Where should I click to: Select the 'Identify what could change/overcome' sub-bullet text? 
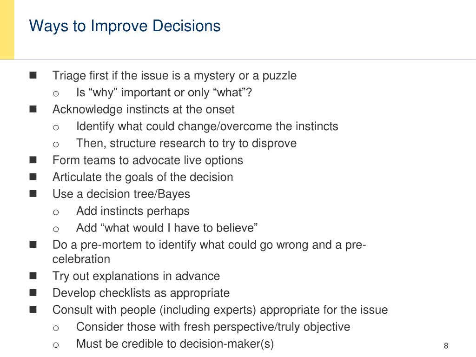(207, 126)
